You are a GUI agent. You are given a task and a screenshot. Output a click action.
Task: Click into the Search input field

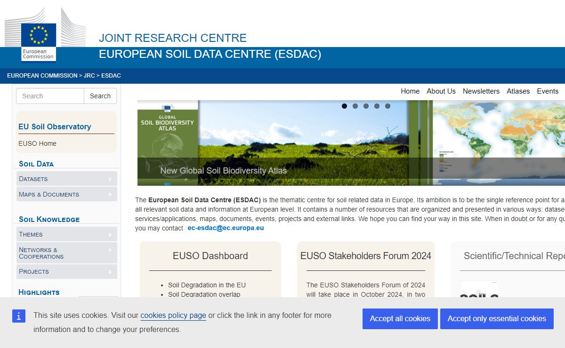point(50,96)
